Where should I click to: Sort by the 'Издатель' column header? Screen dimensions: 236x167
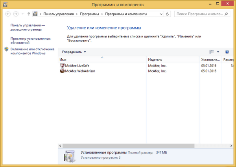pos(173,60)
